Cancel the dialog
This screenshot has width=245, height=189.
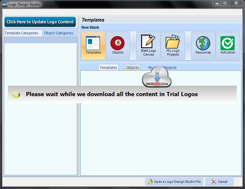[x=219, y=182]
